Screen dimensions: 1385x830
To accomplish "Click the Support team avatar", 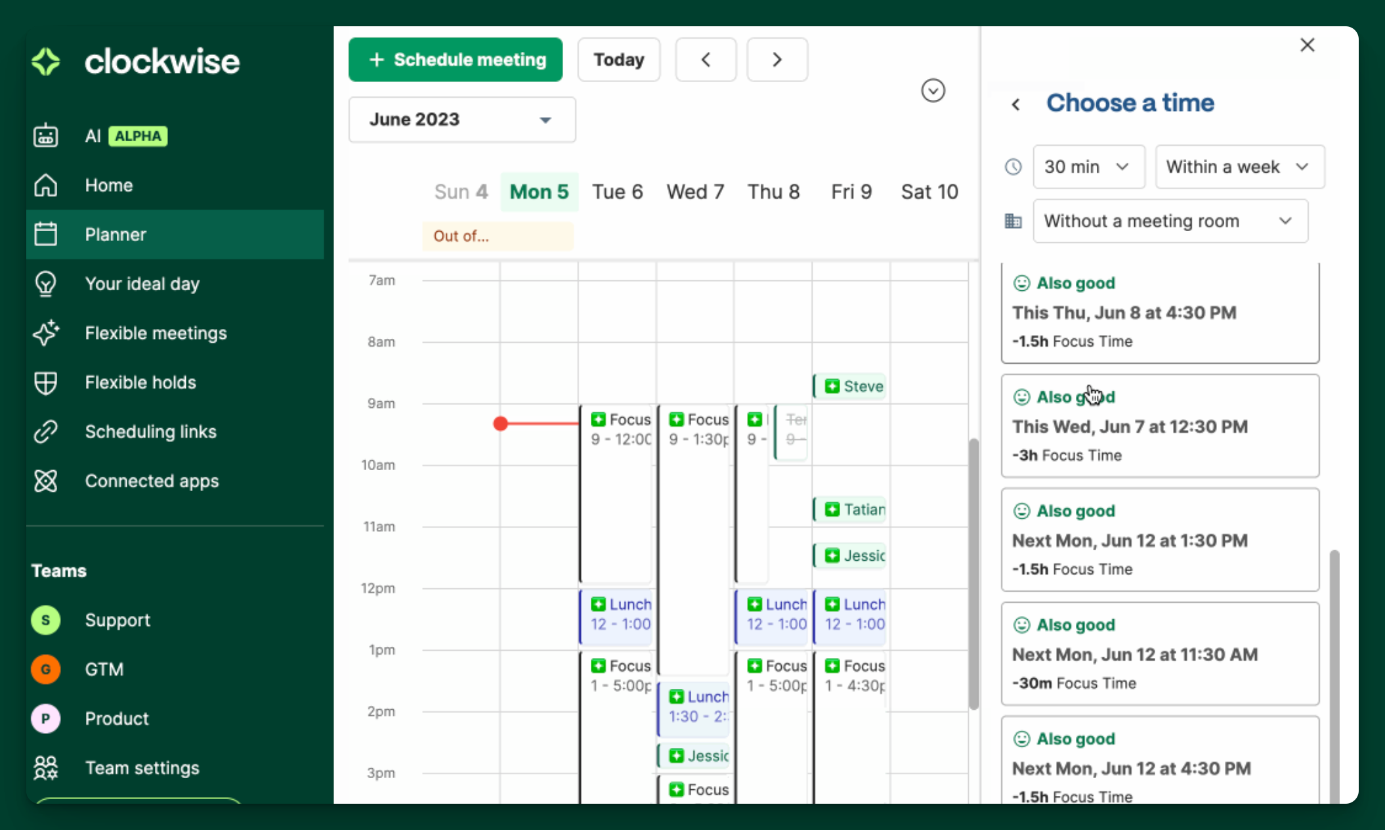I will coord(45,620).
